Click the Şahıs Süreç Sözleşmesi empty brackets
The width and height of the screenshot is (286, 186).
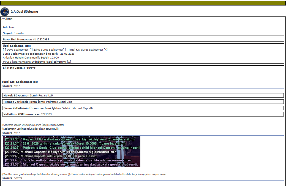pos(31,50)
